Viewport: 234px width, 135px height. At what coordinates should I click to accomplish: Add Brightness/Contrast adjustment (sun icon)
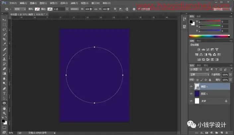(x=198, y=50)
